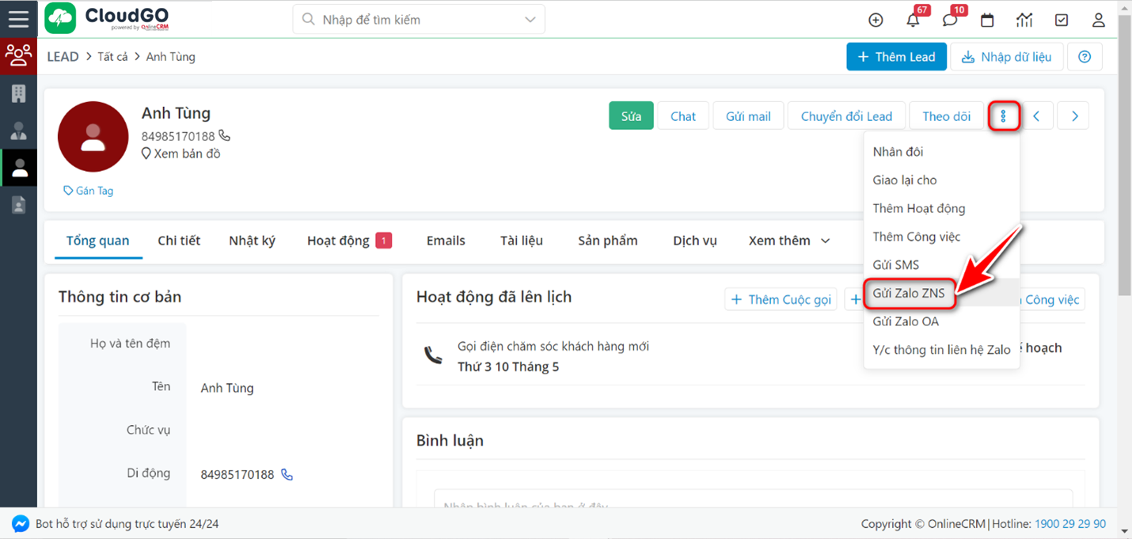This screenshot has height=539, width=1132.
Task: Expand the search bar dropdown chevron
Action: click(529, 19)
